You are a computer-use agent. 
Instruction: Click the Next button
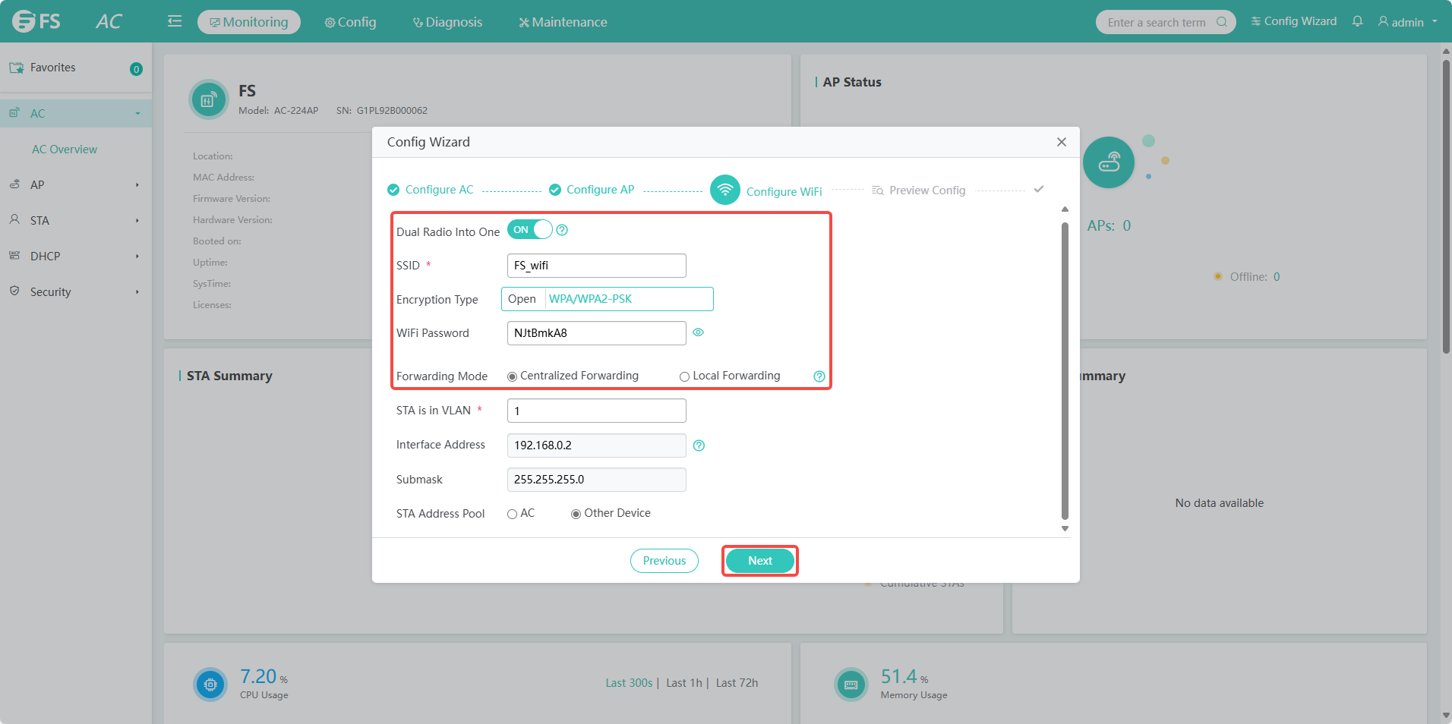[759, 561]
